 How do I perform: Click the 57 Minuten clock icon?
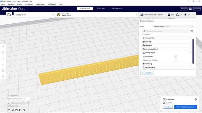tap(164, 99)
